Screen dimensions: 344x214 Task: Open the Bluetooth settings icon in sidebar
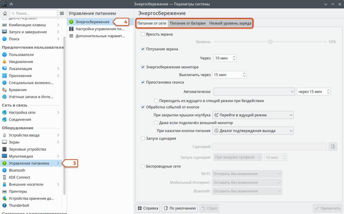4,170
